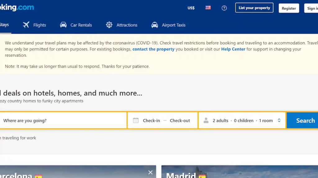
Task: Follow the contact the property link
Action: (153, 49)
